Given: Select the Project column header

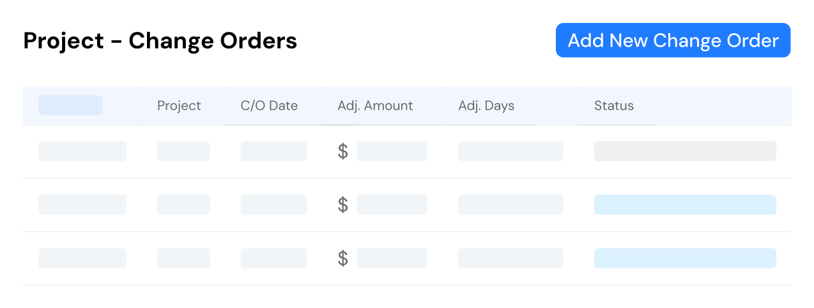Looking at the screenshot, I should [179, 106].
